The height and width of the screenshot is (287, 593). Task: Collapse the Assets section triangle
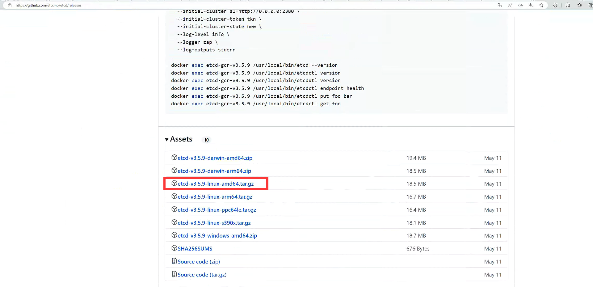tap(167, 140)
